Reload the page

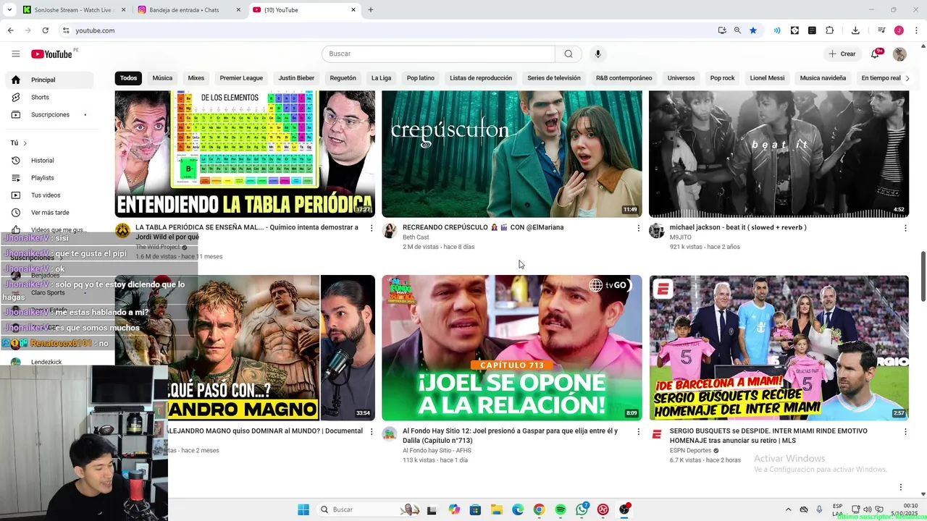click(45, 30)
